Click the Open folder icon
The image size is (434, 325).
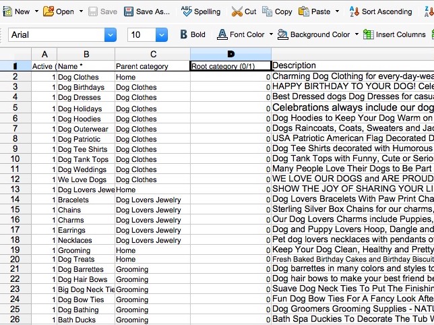49,11
